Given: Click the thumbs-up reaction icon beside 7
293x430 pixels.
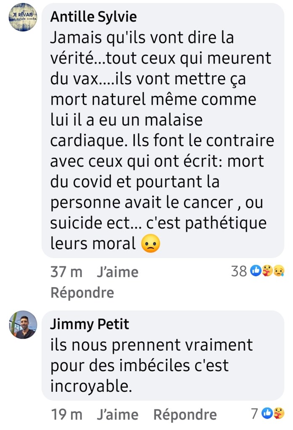Looking at the screenshot, I should (267, 413).
